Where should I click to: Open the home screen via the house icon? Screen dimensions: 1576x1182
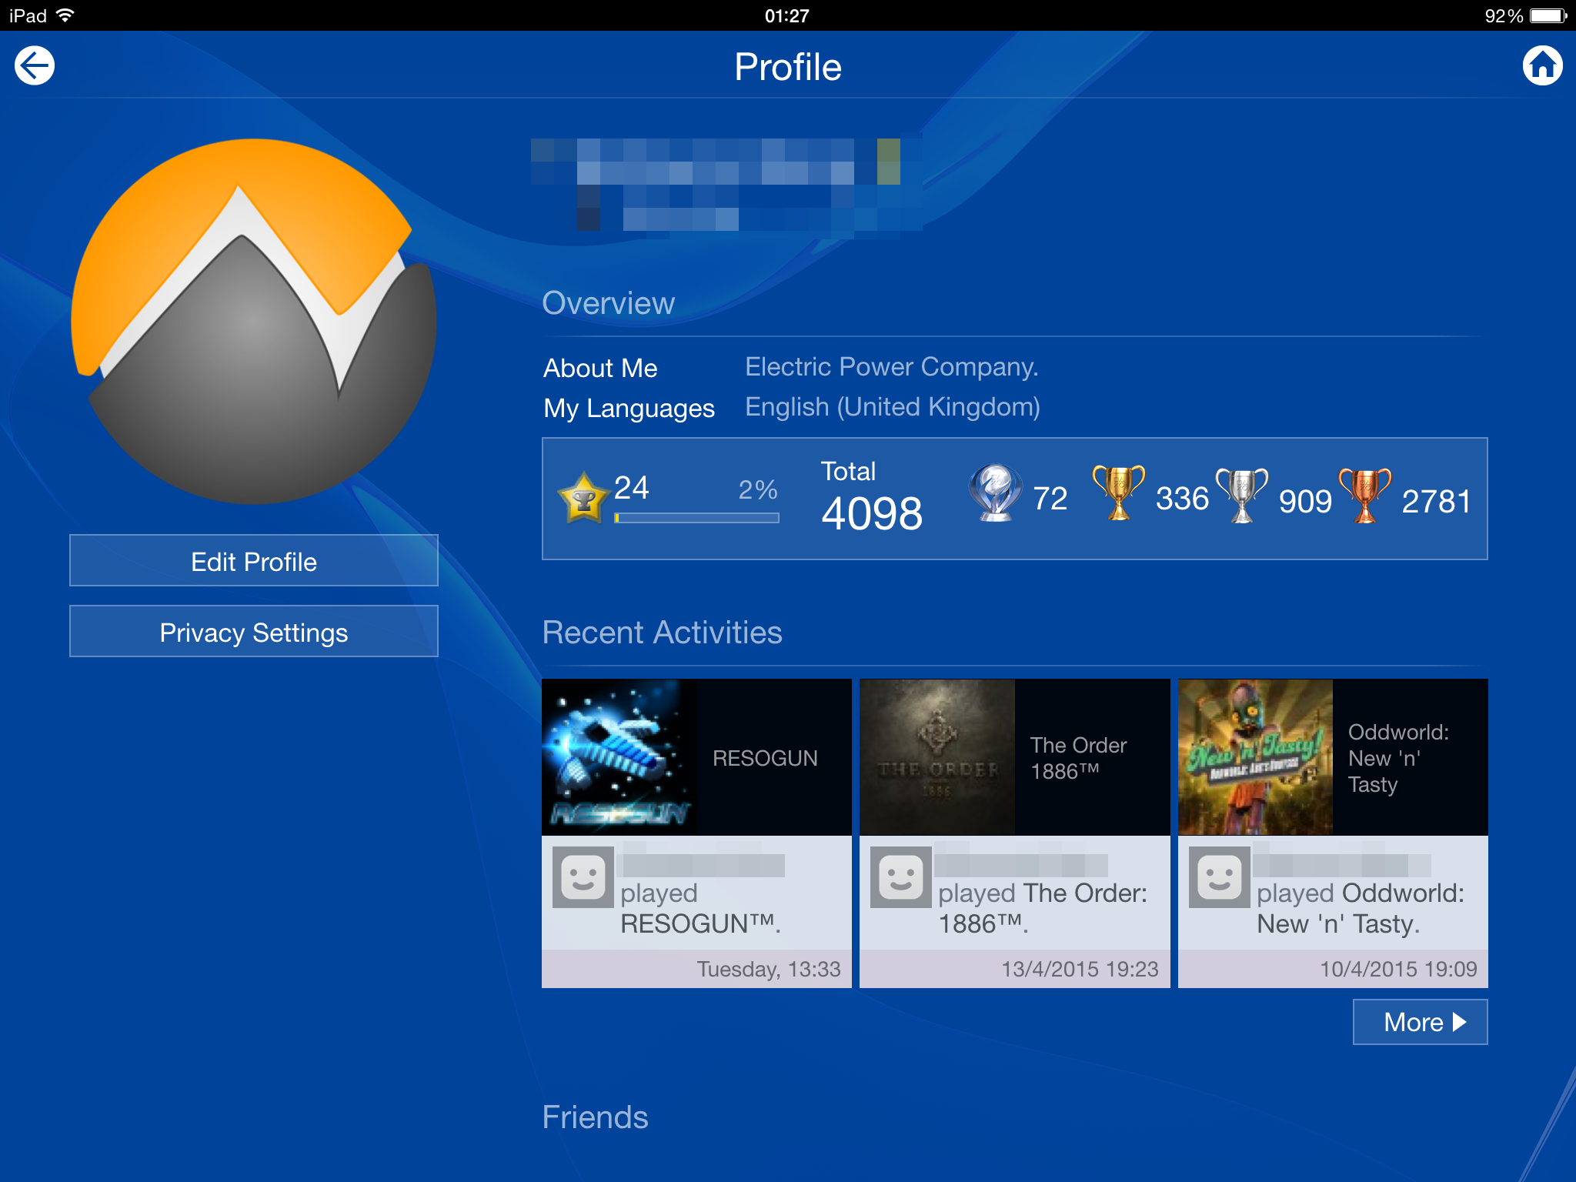[x=1541, y=65]
